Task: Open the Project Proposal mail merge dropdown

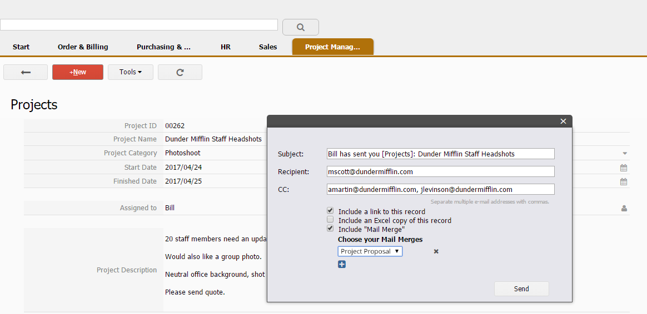Action: (370, 251)
